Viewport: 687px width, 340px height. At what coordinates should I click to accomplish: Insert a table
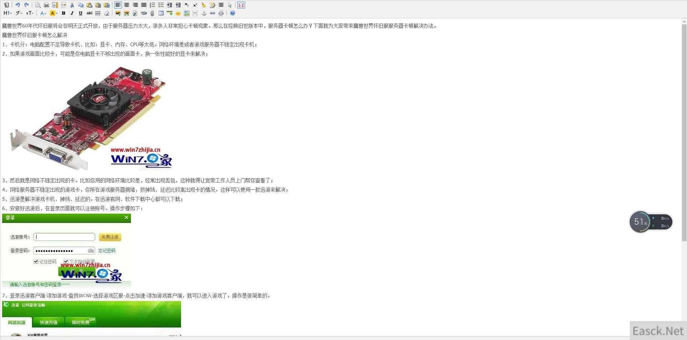point(161,13)
